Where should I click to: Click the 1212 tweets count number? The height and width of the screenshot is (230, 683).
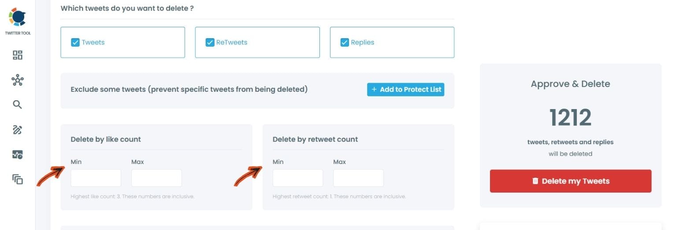click(x=570, y=118)
